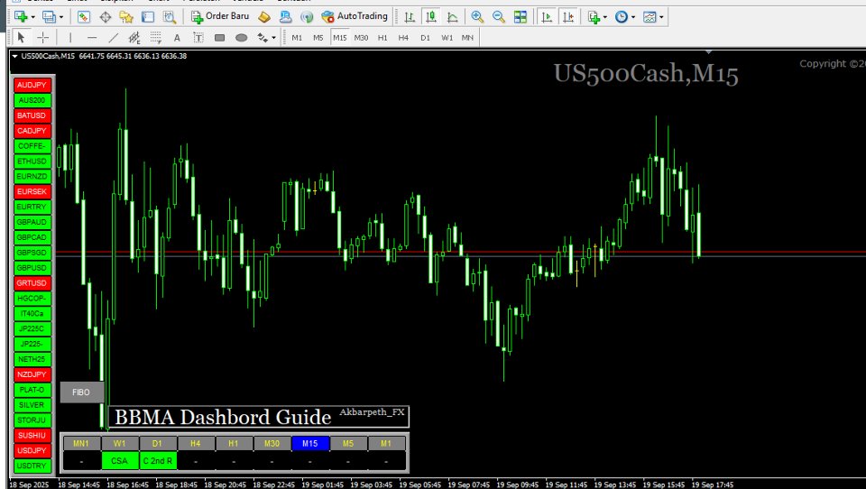The height and width of the screenshot is (489, 866).
Task: Open the Strategy Tester magnifier icon
Action: 169,16
